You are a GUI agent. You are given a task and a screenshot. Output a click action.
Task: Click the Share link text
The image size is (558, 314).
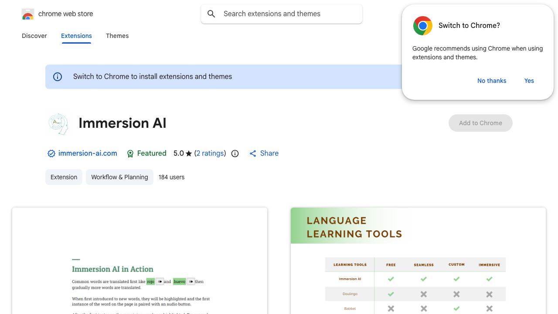(x=269, y=154)
